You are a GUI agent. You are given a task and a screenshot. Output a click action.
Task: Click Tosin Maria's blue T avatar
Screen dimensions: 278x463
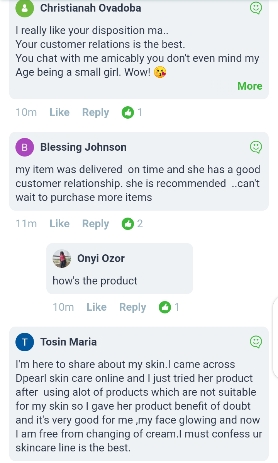[25, 342]
